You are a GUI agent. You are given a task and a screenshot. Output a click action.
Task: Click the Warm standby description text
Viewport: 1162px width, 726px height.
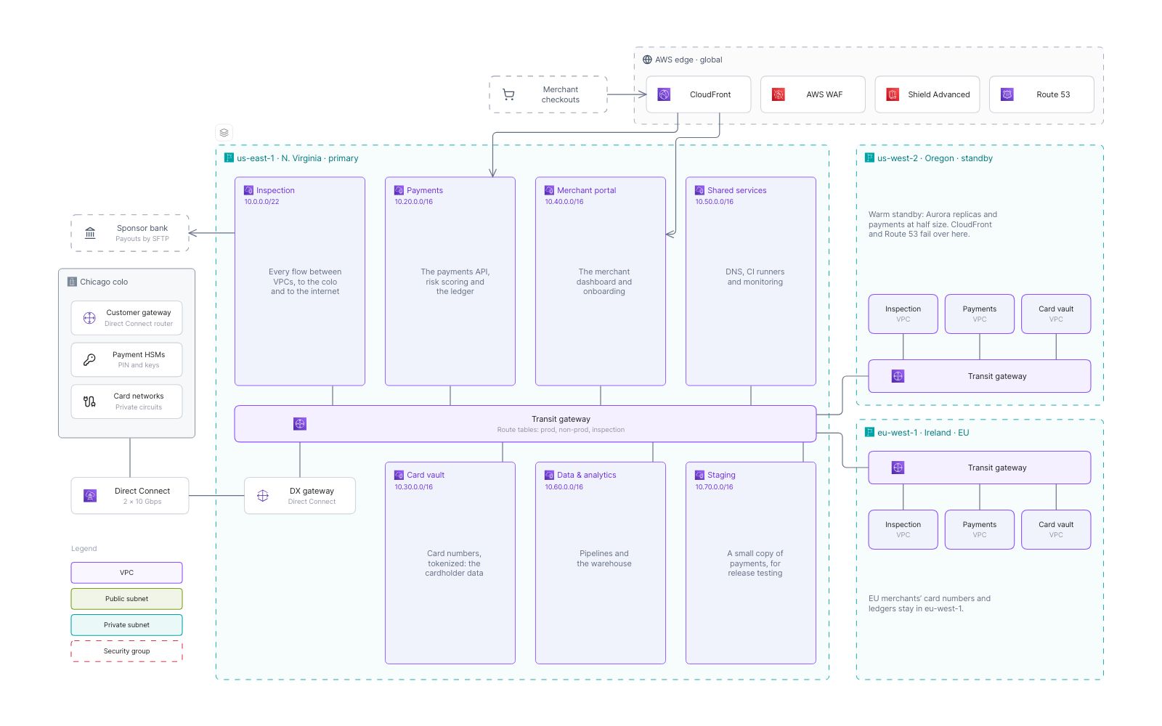pos(933,224)
